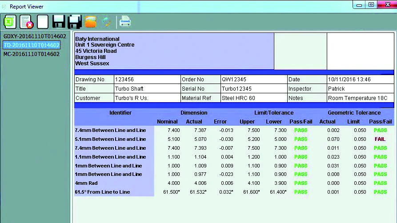
Task: Click the delete report icon
Action: point(26,22)
